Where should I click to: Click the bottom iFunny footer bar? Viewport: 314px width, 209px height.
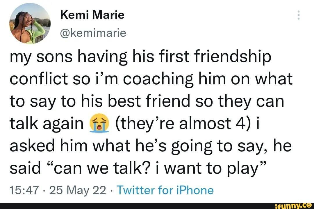(157, 205)
